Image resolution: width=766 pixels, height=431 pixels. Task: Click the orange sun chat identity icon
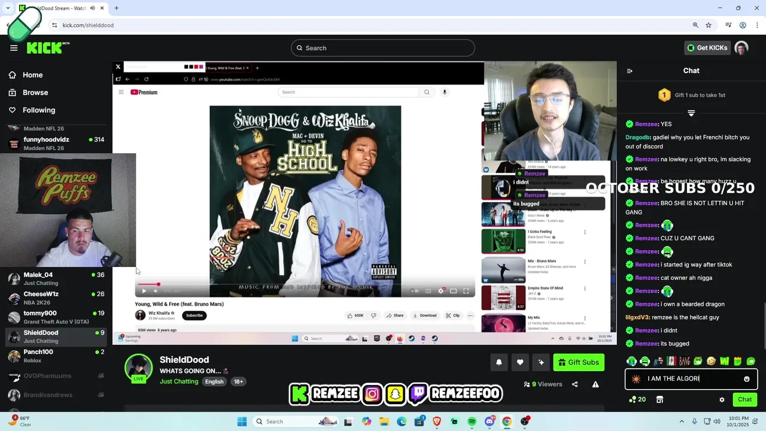tap(636, 379)
